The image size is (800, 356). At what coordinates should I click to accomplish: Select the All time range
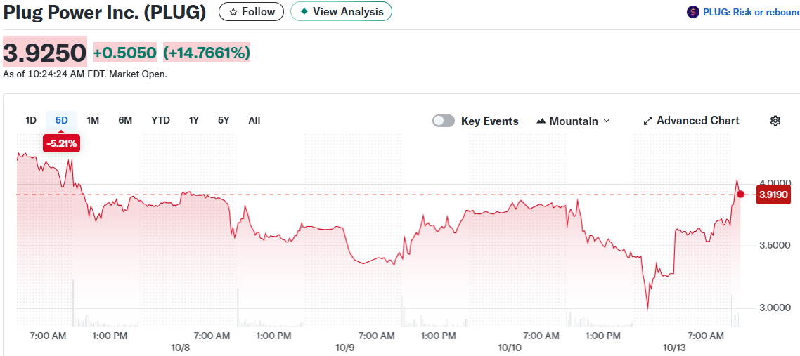pos(254,120)
